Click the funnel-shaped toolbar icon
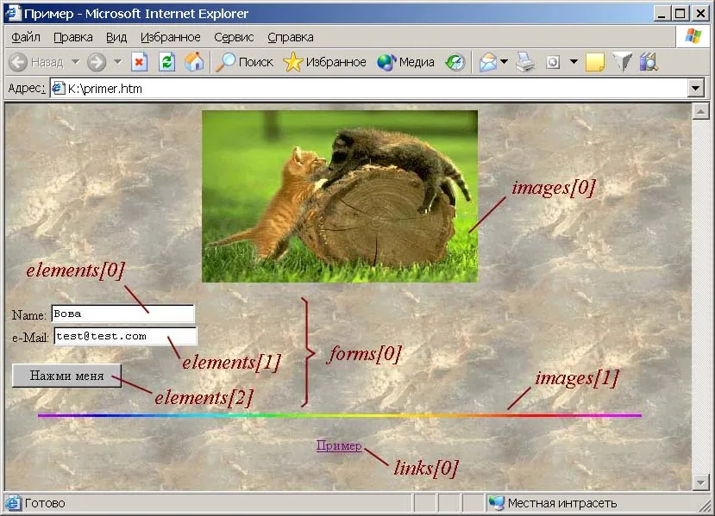This screenshot has width=715, height=516. pos(622,62)
